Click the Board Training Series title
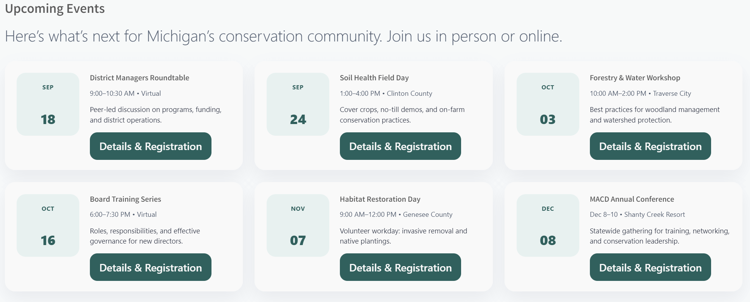Viewport: 750px width, 302px height. [x=125, y=199]
